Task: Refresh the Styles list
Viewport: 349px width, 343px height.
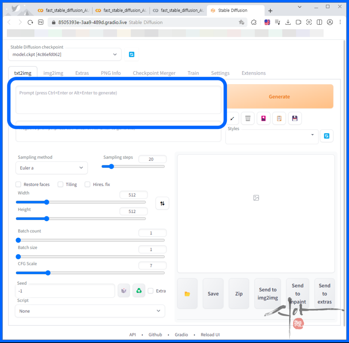Action: tap(327, 136)
